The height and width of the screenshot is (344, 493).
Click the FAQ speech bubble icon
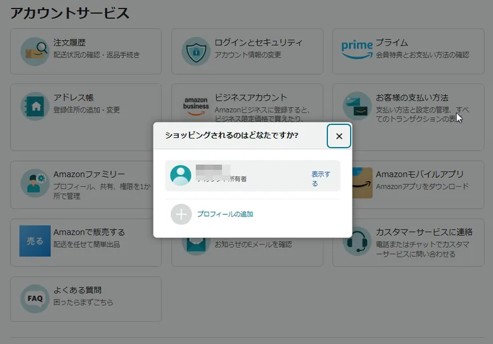tap(35, 299)
